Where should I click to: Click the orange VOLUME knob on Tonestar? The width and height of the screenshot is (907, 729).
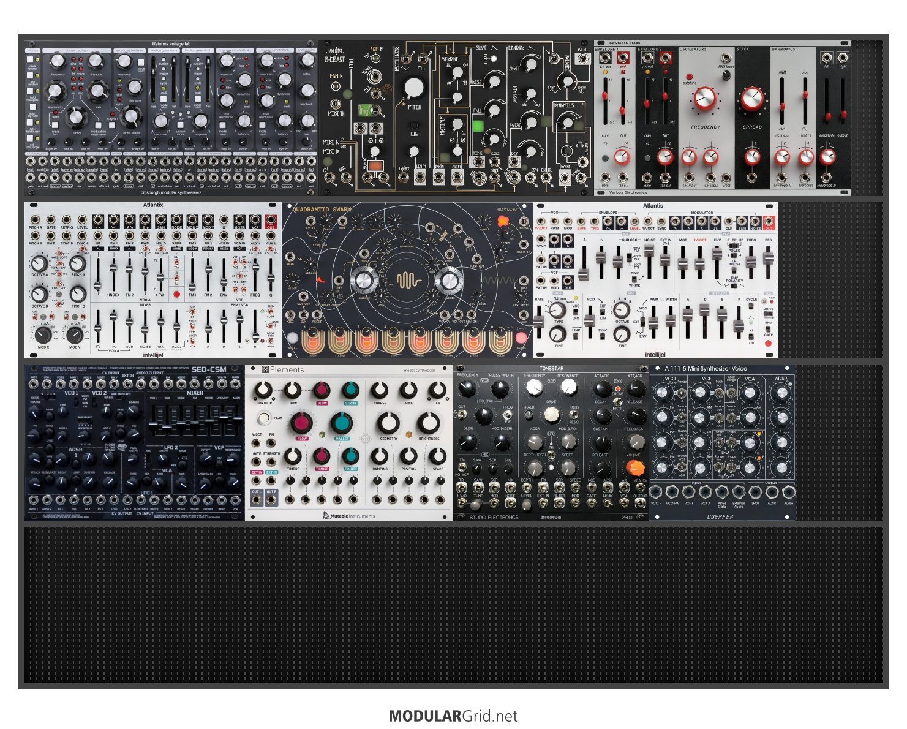[636, 468]
